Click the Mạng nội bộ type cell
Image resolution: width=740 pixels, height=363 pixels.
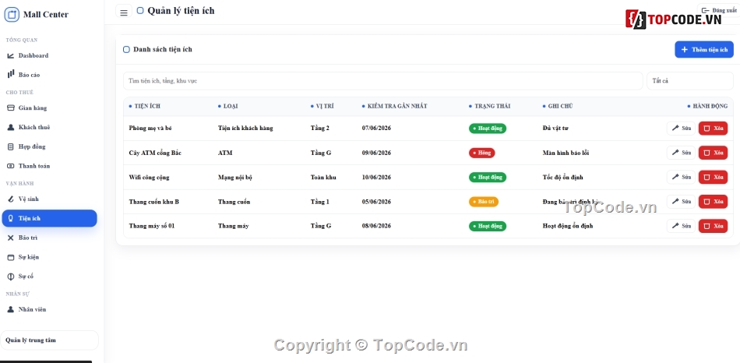coord(235,178)
